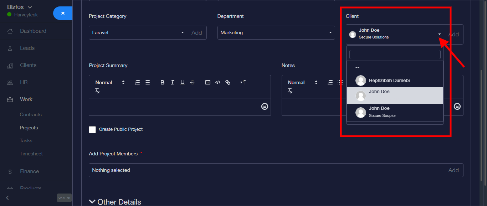Open emoji picker in Project Summary field
This screenshot has width=487, height=206.
265,106
